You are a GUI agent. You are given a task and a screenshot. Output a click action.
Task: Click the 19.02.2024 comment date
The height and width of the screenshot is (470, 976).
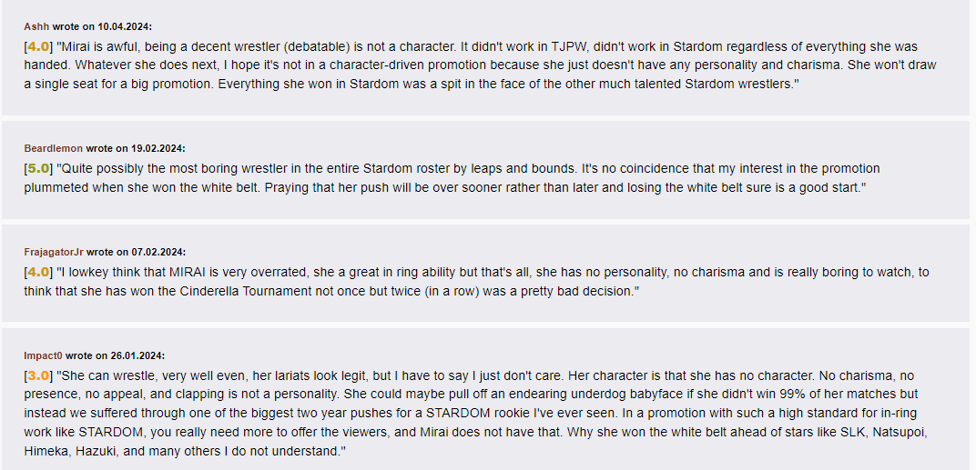158,148
